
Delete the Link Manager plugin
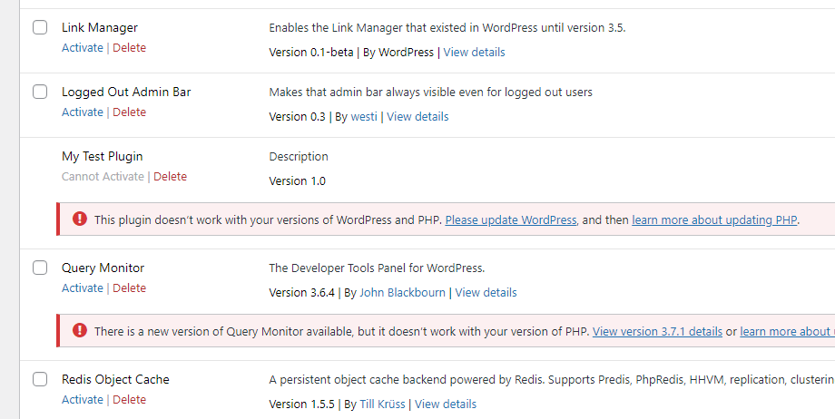129,47
